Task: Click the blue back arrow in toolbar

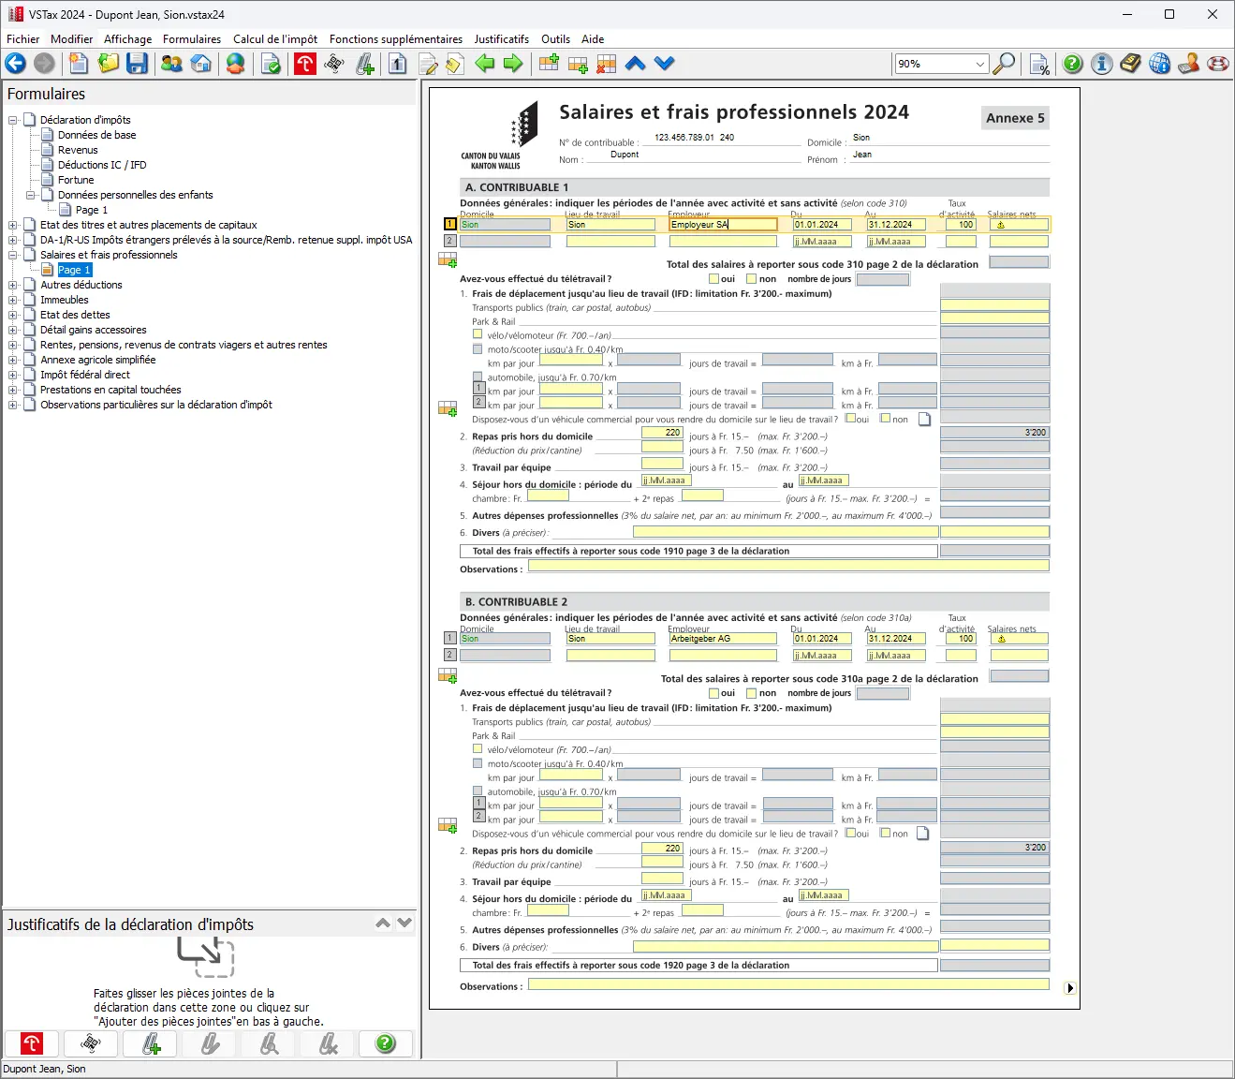Action: coord(16,64)
